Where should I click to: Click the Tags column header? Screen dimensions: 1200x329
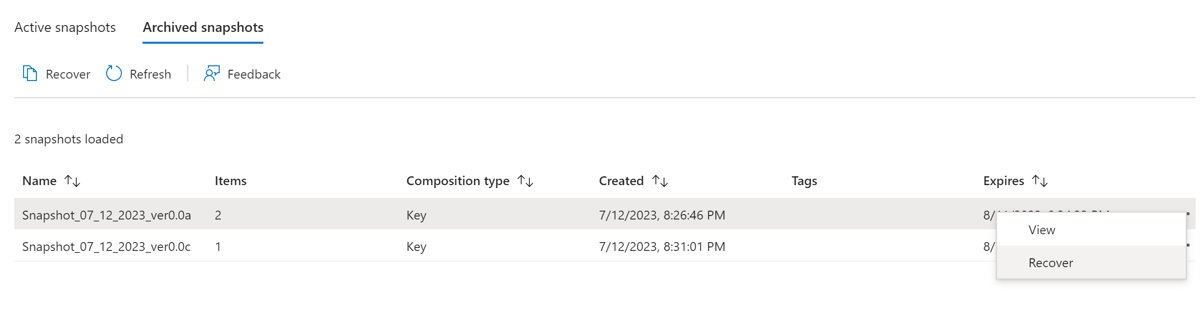click(804, 181)
